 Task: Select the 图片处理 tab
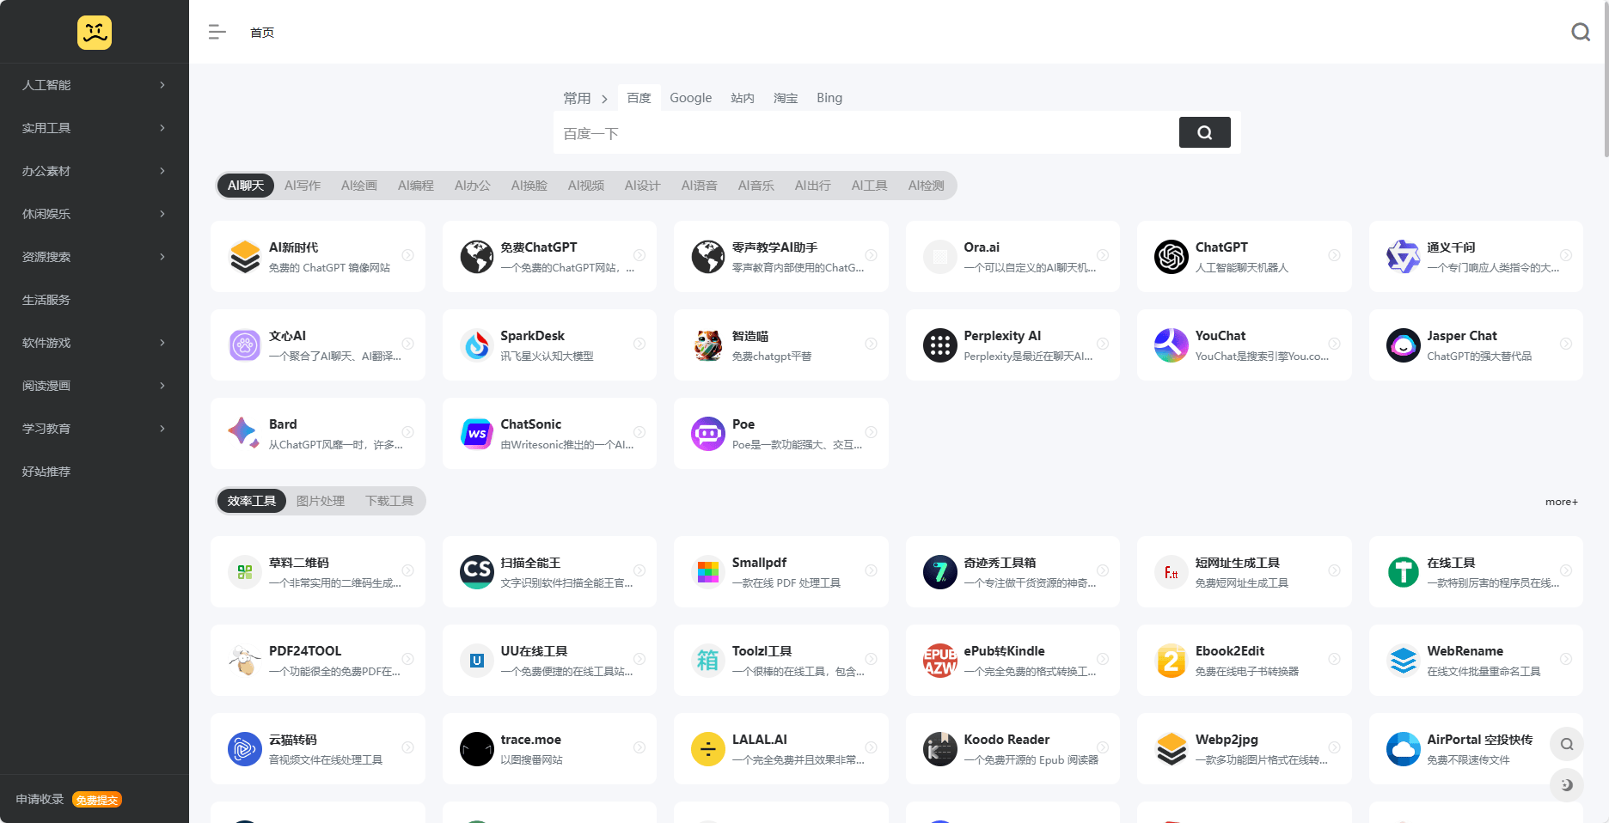click(321, 501)
